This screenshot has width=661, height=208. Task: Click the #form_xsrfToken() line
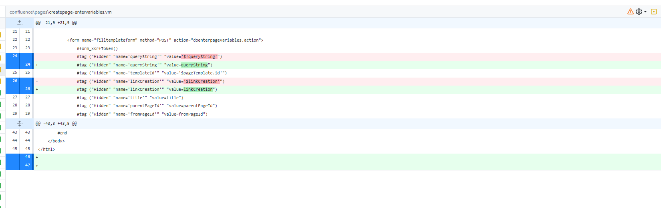coord(97,48)
